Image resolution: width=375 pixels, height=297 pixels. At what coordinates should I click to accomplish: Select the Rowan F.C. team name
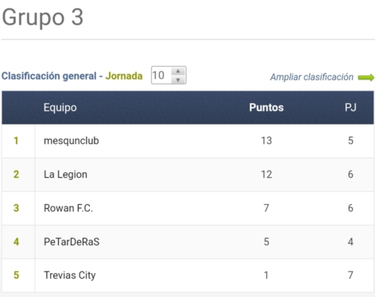68,208
